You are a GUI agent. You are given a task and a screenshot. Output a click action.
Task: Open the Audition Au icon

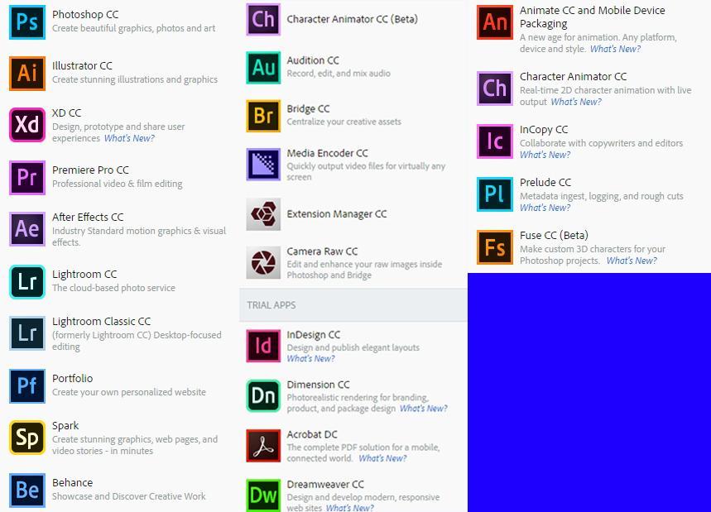pos(263,68)
